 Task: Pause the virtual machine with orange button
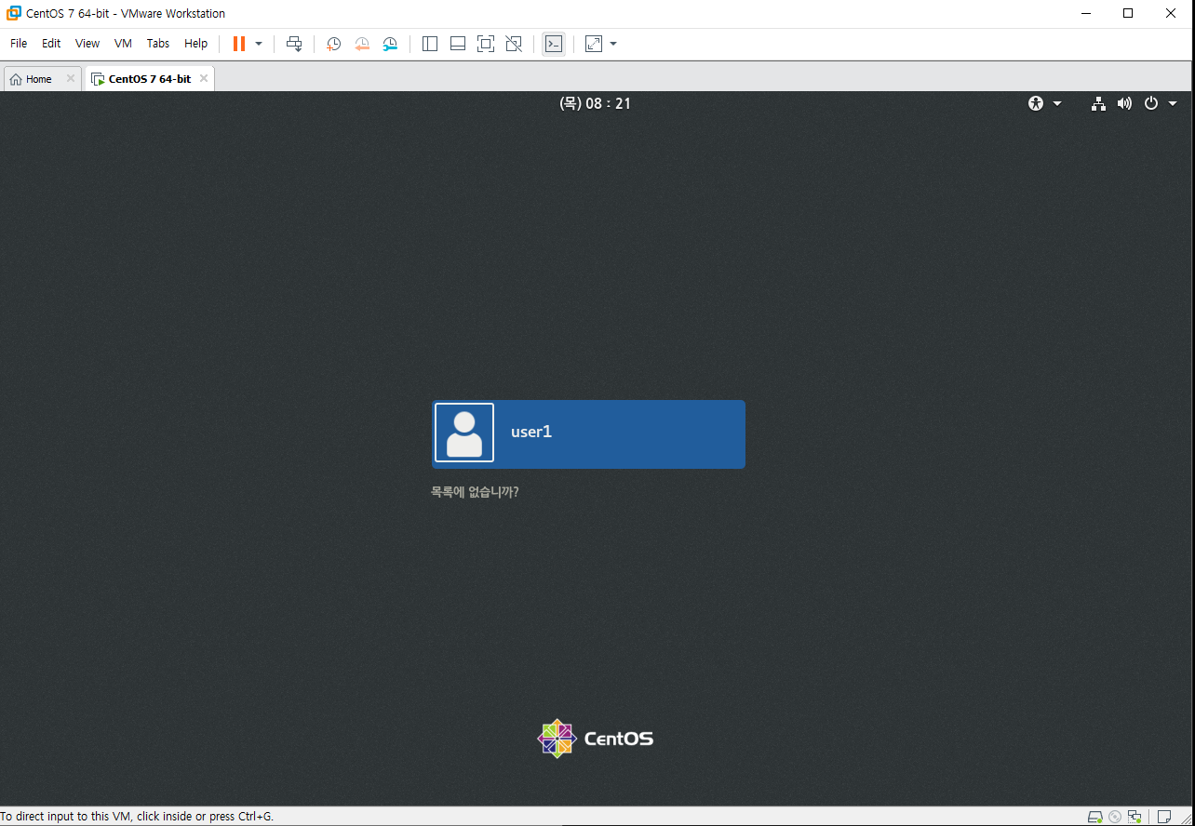click(x=239, y=44)
